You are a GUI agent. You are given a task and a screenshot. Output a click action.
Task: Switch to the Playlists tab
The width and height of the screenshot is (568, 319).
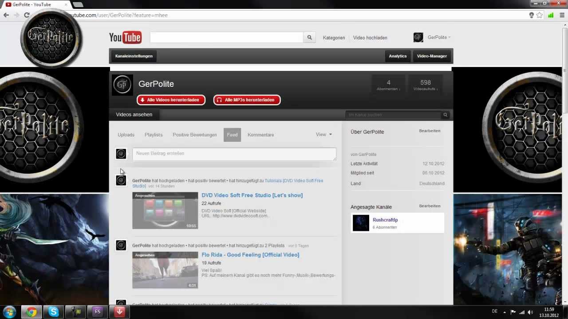[154, 135]
